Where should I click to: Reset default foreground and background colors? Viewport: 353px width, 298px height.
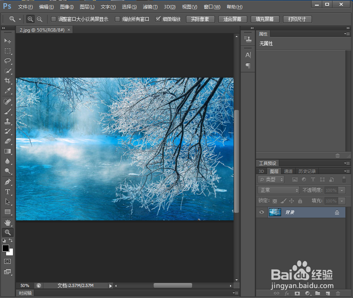tap(4, 241)
